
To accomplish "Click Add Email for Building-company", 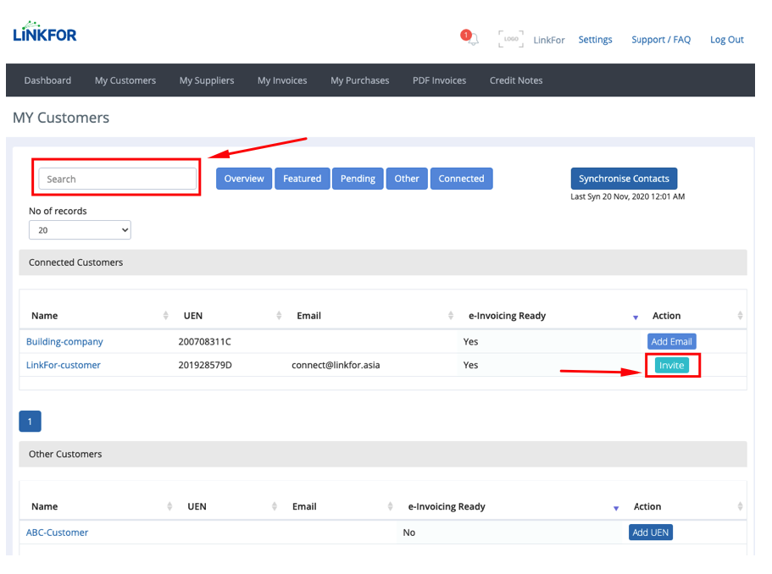I will point(671,341).
